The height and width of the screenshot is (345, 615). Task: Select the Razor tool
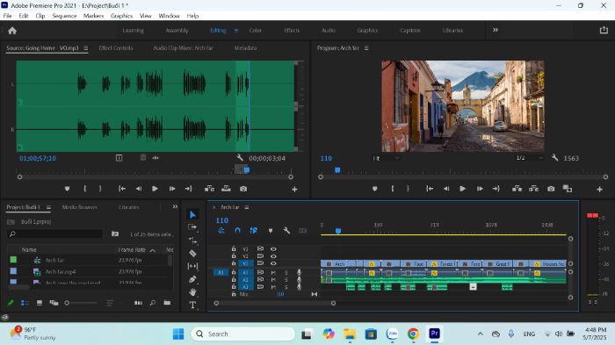(x=192, y=253)
